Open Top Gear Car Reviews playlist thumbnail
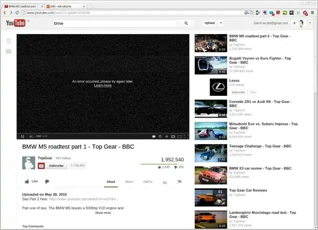318x230 pixels. pos(211,198)
